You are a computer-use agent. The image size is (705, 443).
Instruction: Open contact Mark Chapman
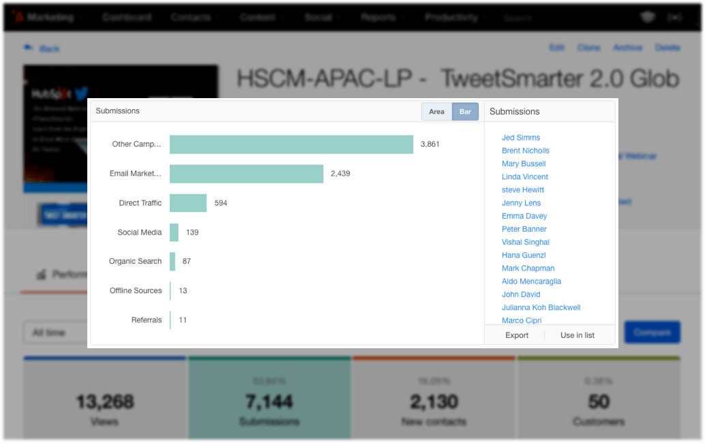pyautogui.click(x=528, y=268)
